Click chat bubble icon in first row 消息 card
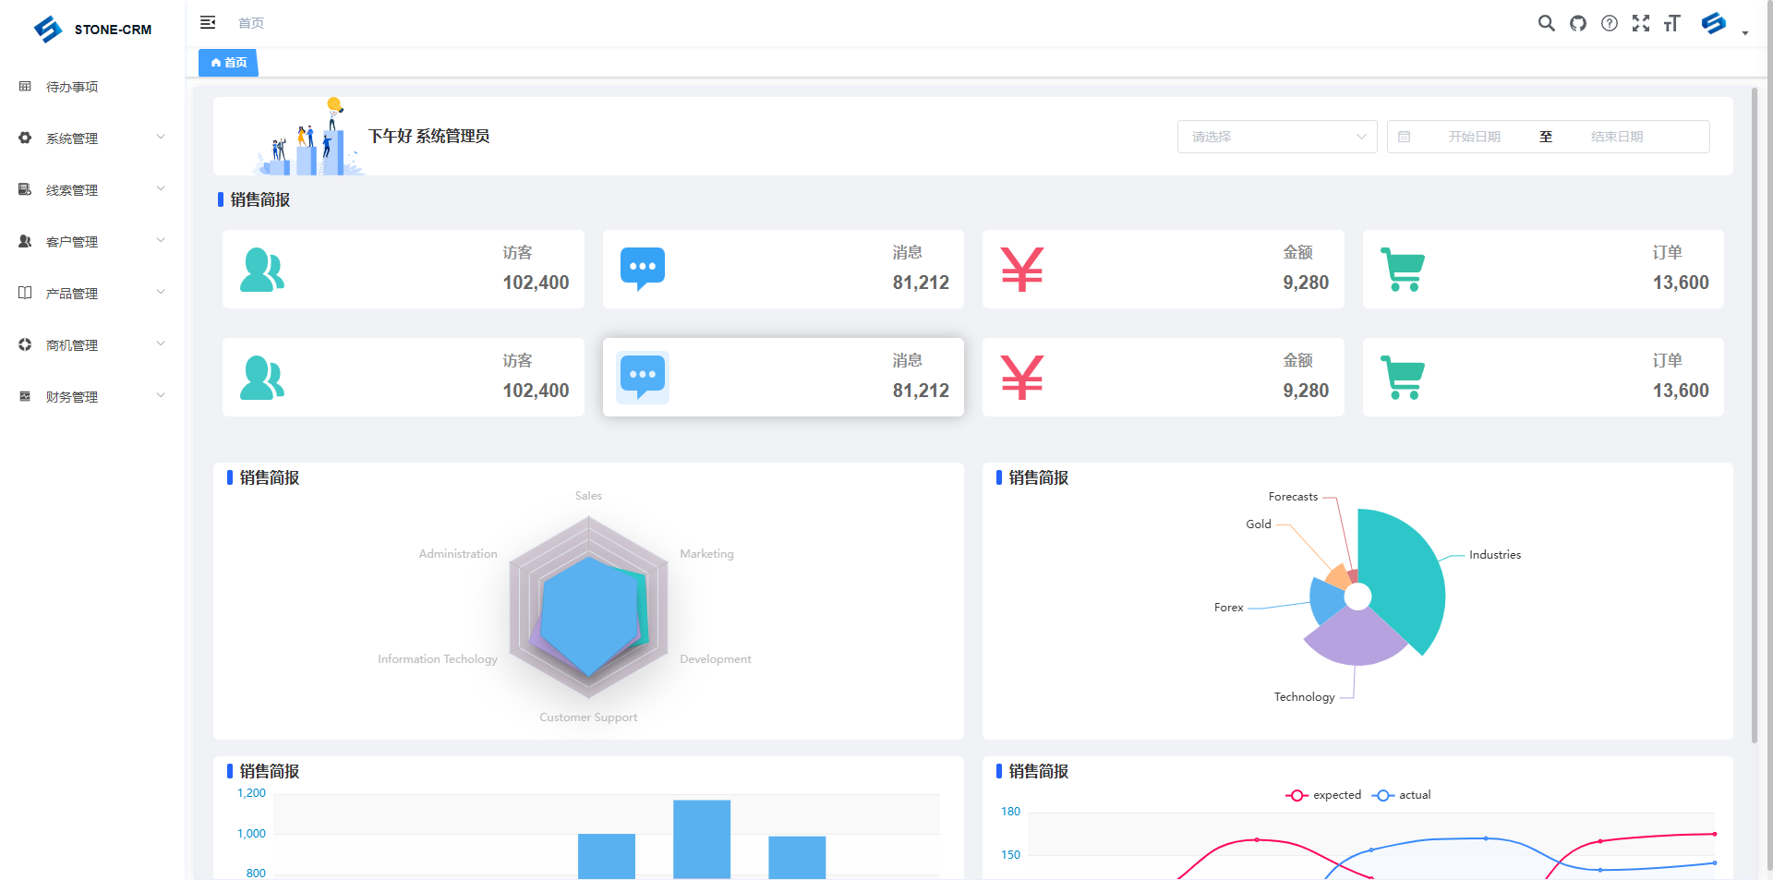The image size is (1773, 880). click(x=643, y=269)
